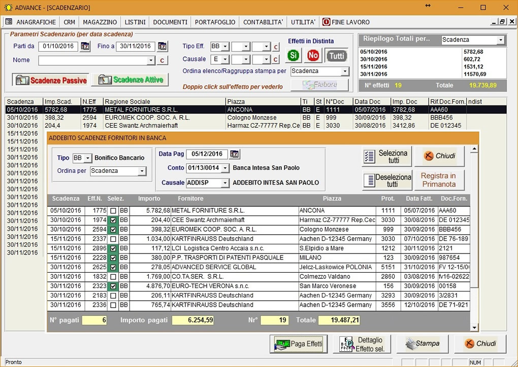Image resolution: width=518 pixels, height=367 pixels.
Task: Click the EURO-TECH VERONA s.n.c. supplier cell
Action: [x=235, y=286]
